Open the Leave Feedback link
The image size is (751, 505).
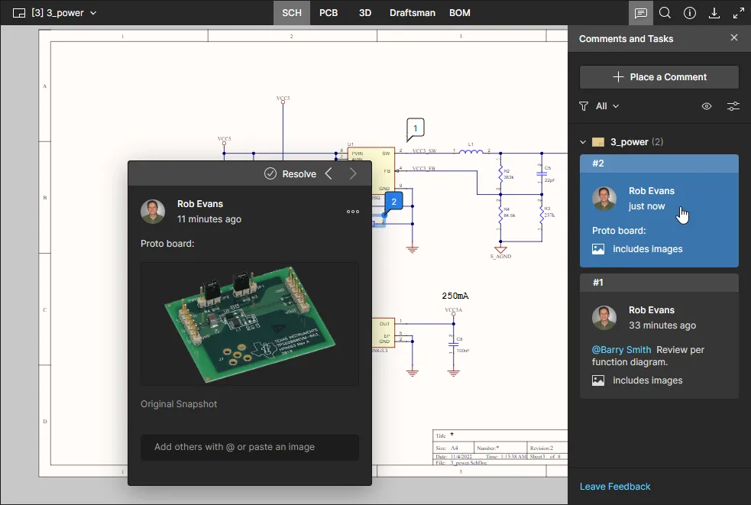click(x=615, y=487)
